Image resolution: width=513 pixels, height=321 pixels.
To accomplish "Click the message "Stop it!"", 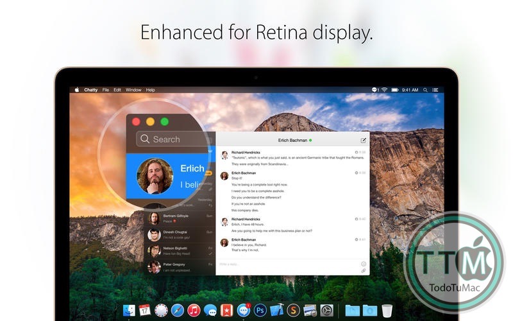I will (x=237, y=178).
